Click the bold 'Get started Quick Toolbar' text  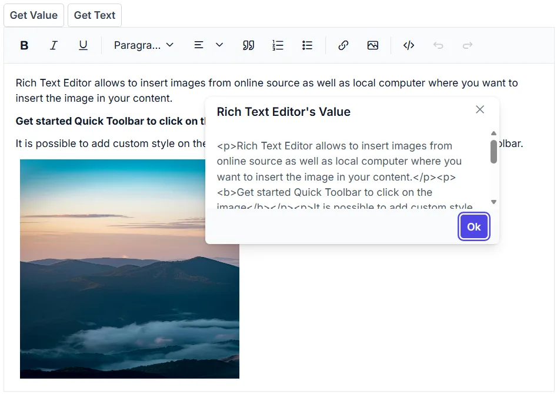coord(111,121)
